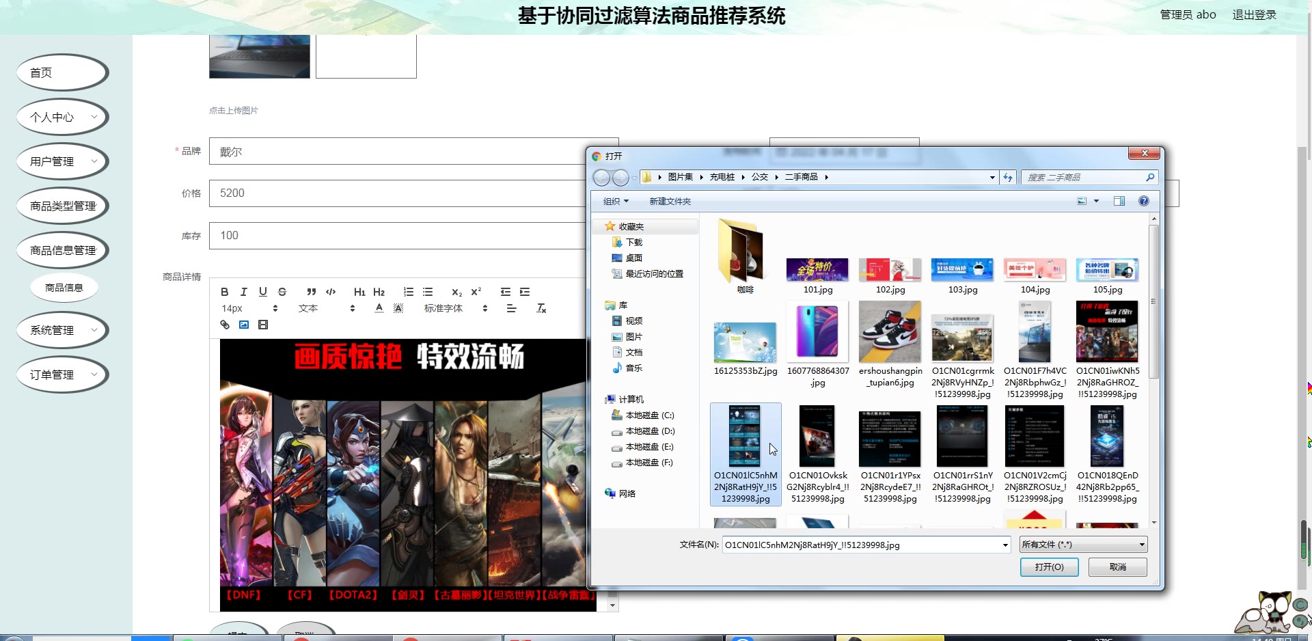The height and width of the screenshot is (641, 1312).
Task: Insert video into product details editor
Action: (x=263, y=325)
